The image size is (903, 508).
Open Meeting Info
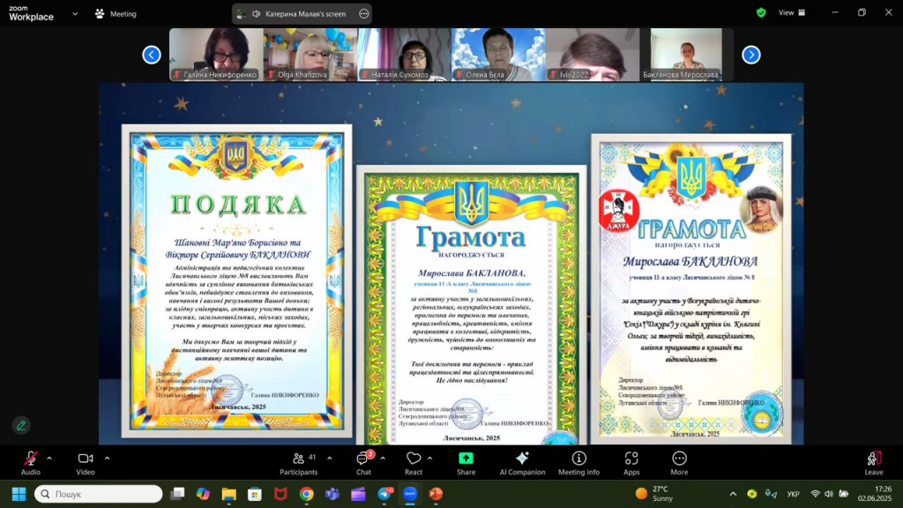coord(578,459)
